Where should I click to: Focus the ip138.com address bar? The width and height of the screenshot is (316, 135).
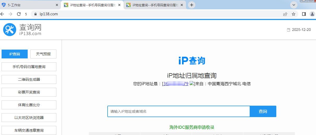[x=157, y=14]
